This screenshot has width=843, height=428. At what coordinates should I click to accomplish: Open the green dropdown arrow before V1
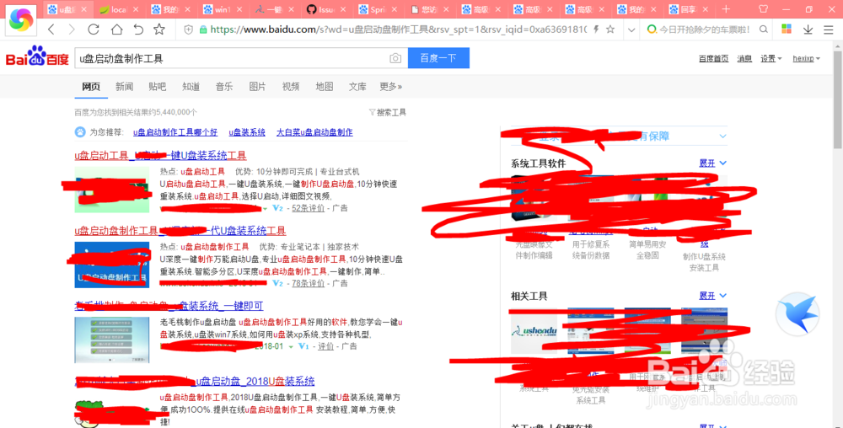(291, 347)
